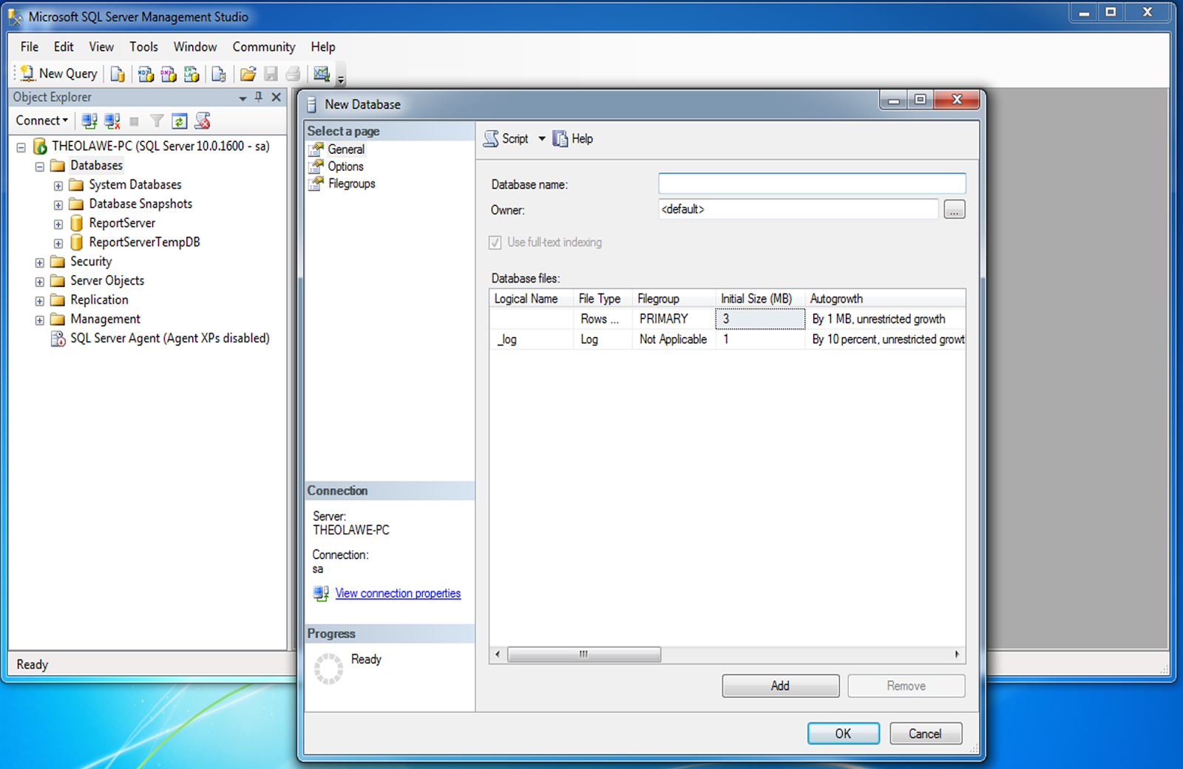Open the Script dropdown arrow
Viewport: 1183px width, 769px height.
542,138
